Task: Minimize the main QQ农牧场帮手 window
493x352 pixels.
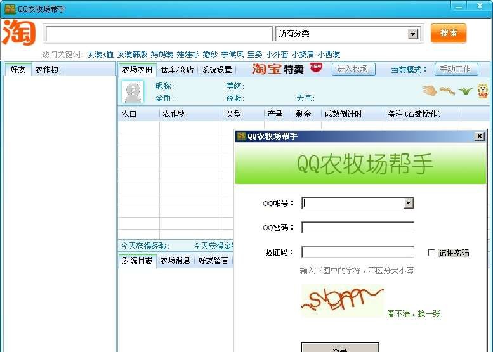Action: 459,6
